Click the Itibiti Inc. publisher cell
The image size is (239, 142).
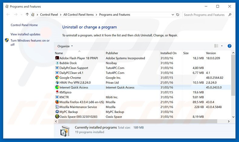(112, 97)
